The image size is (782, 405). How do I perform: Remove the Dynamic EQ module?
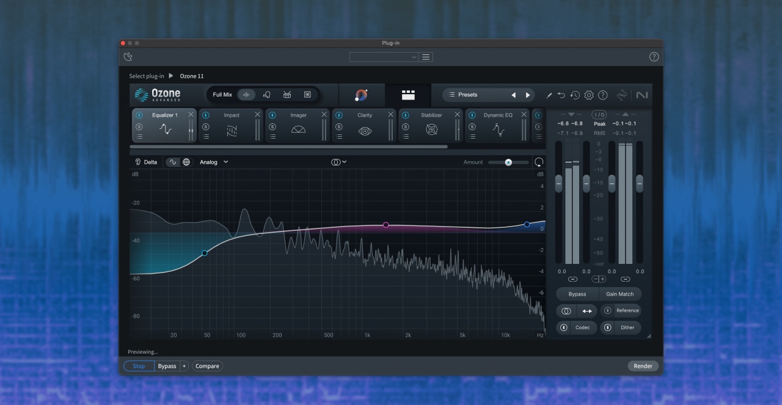524,115
